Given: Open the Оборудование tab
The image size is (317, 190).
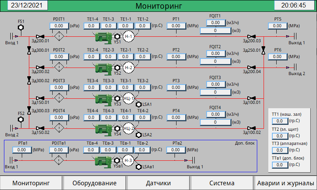Looking at the screenshot, I should click(x=95, y=183).
